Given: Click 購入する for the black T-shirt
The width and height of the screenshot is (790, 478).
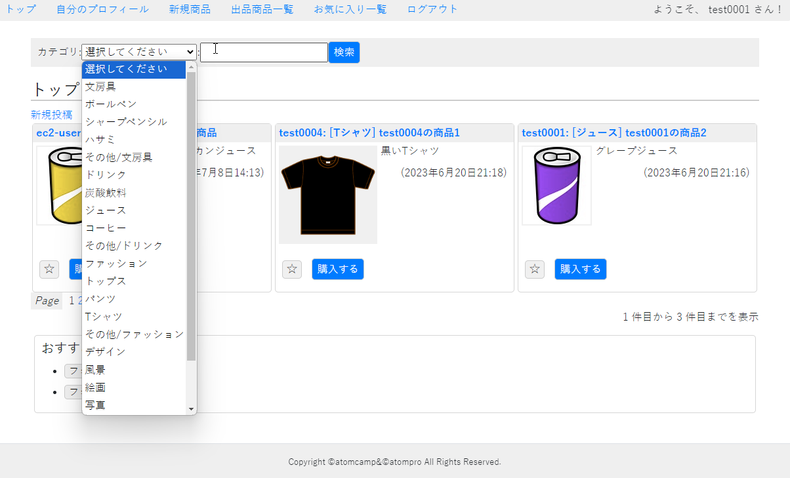Looking at the screenshot, I should pyautogui.click(x=337, y=269).
